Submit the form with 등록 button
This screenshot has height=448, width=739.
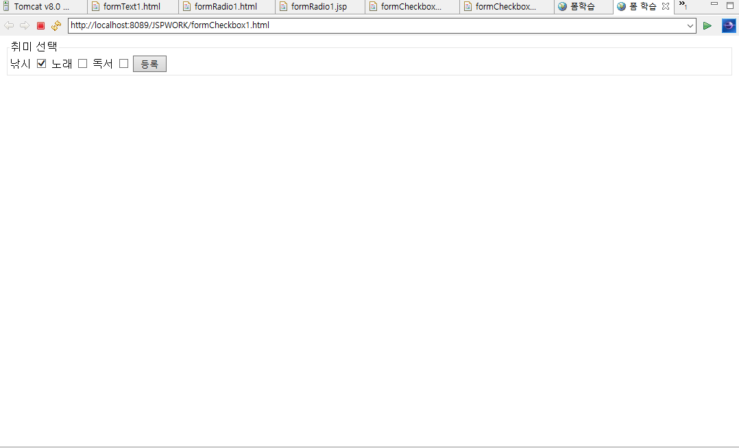(149, 64)
